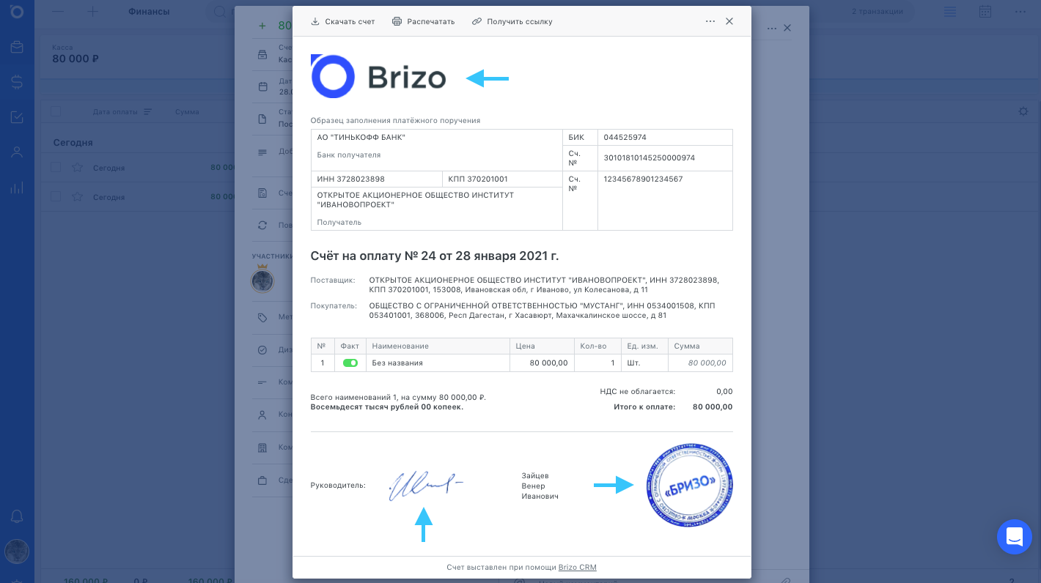
Task: Tick checkbox of second Сегодня transaction
Action: pyautogui.click(x=56, y=197)
